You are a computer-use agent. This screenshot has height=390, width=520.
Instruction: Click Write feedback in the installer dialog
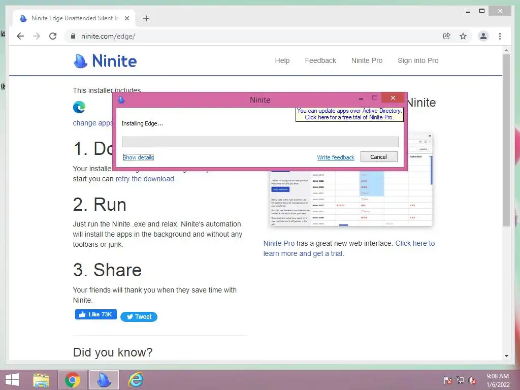[x=336, y=157]
